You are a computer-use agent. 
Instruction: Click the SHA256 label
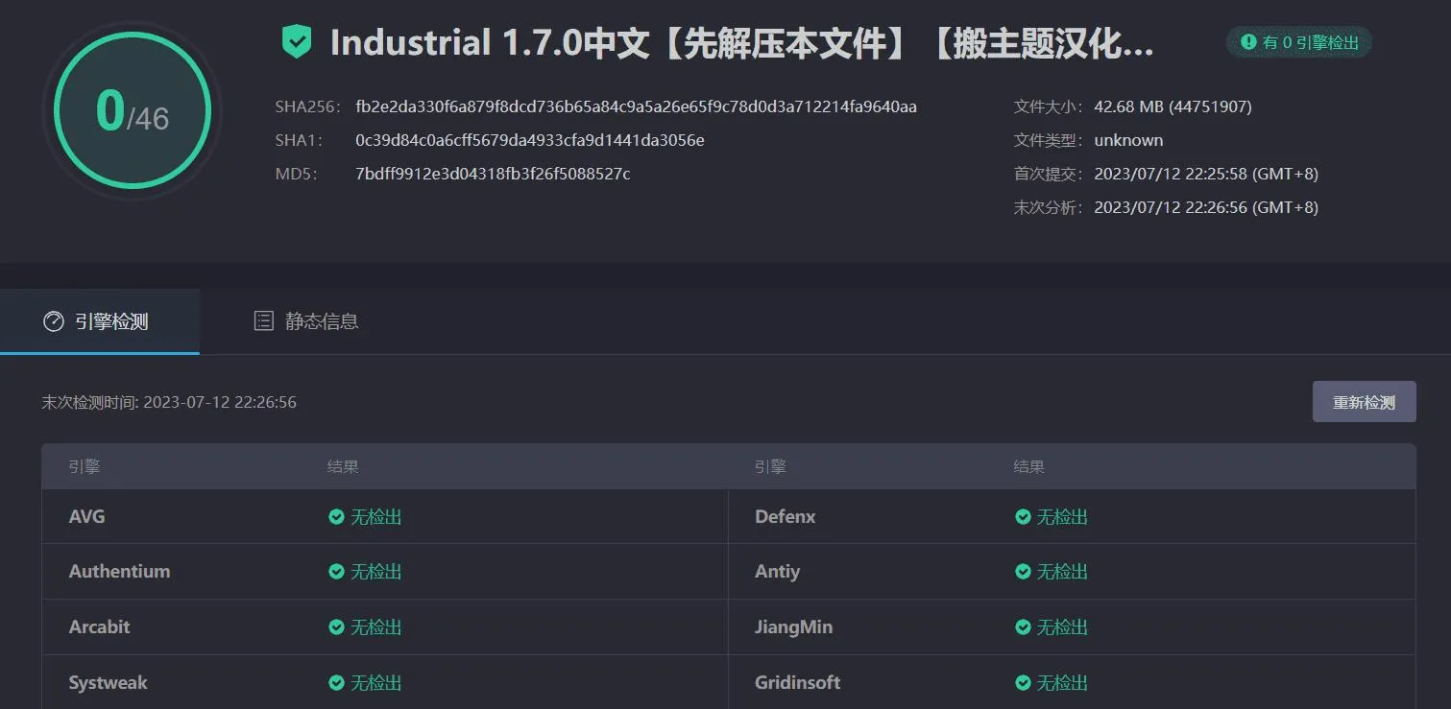point(307,106)
